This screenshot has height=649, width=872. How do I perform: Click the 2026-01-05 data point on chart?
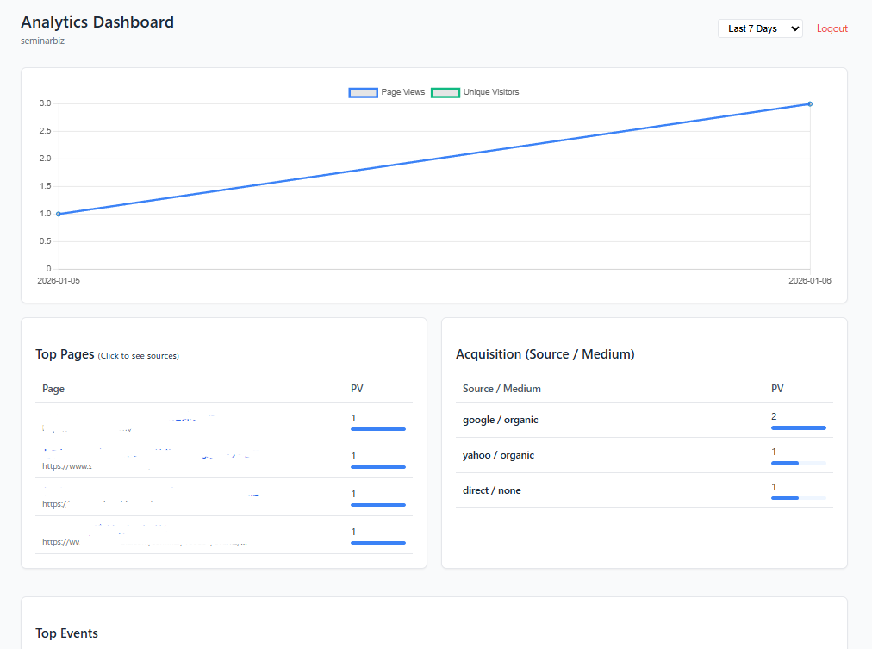point(59,214)
